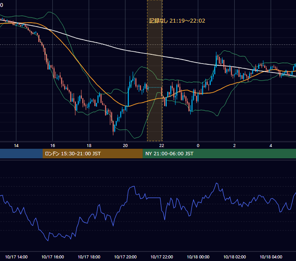Click the 10/18 02:00 date label

point(235,257)
